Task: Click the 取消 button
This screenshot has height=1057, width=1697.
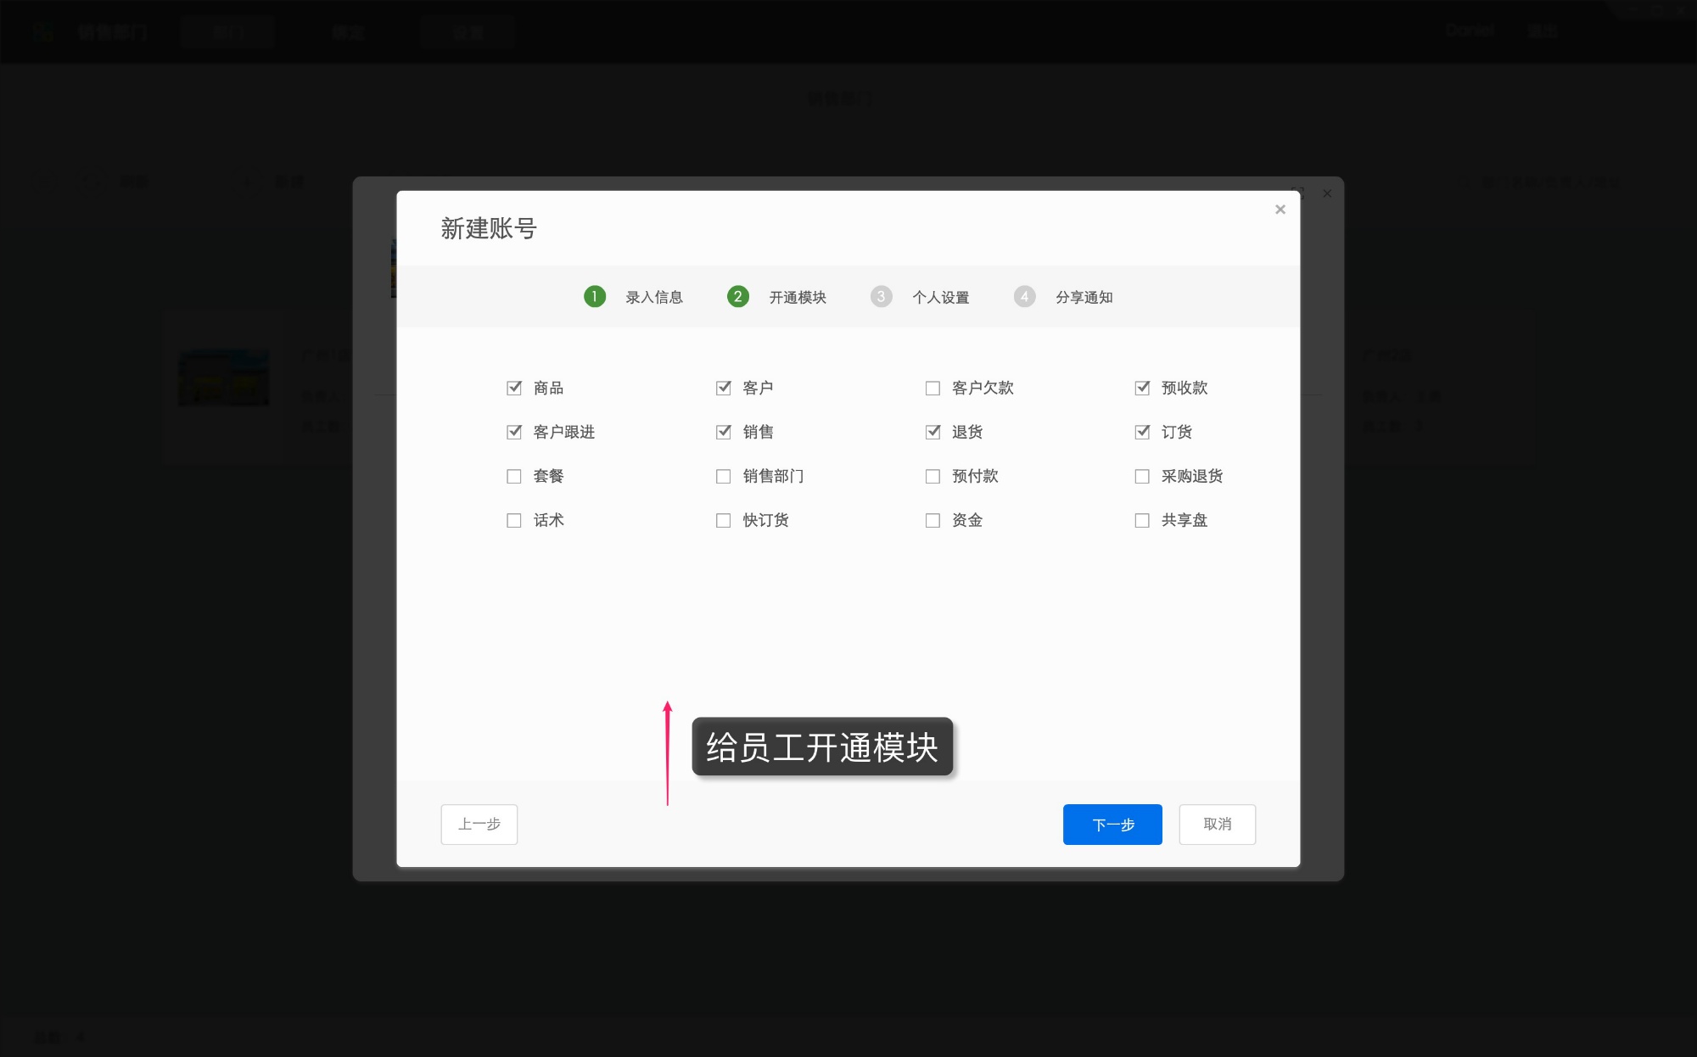Action: coord(1217,824)
